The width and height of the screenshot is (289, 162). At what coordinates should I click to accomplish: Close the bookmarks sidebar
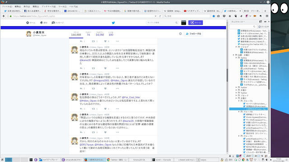tap(269, 22)
